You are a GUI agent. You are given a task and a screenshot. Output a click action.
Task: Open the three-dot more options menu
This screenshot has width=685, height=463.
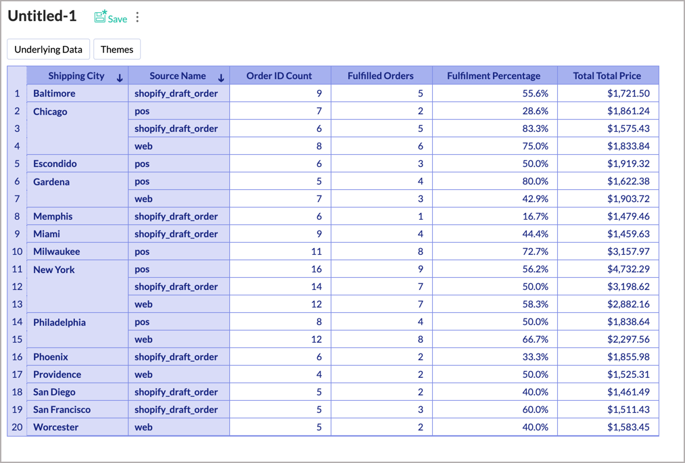click(137, 18)
